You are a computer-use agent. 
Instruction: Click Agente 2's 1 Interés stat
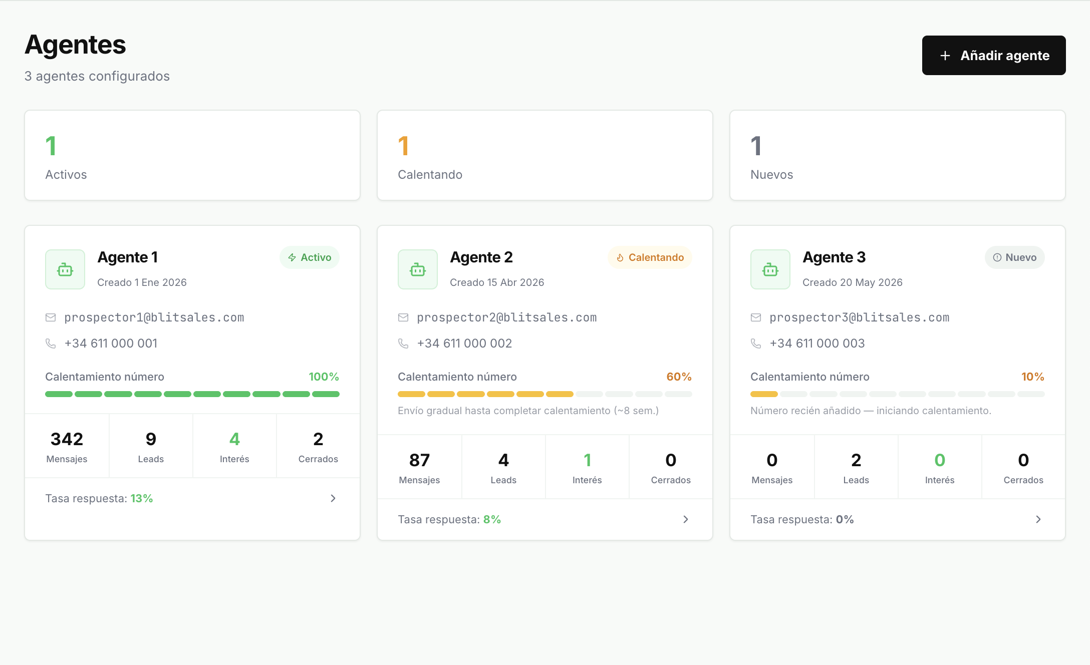click(587, 467)
